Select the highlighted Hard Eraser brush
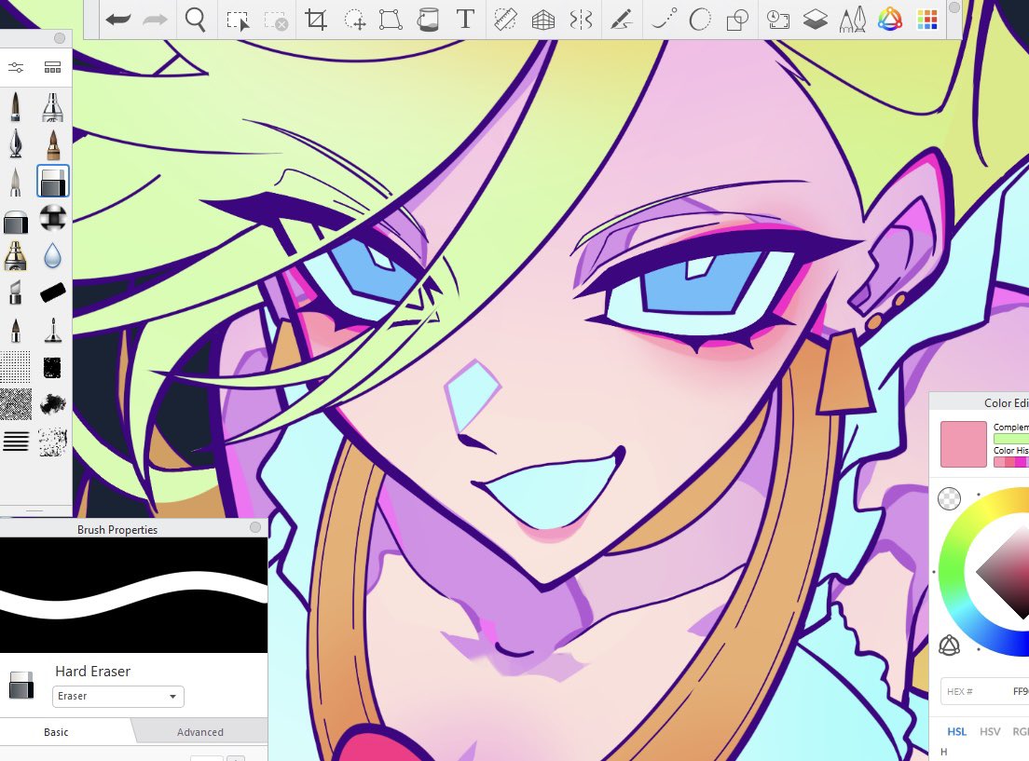This screenshot has width=1029, height=761. pos(52,181)
